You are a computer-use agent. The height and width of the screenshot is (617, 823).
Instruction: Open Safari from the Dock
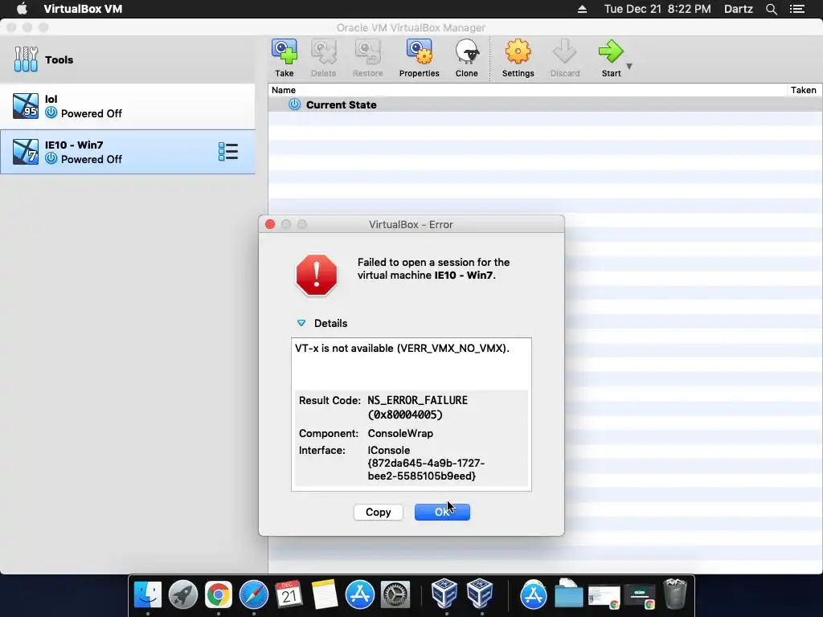[253, 595]
